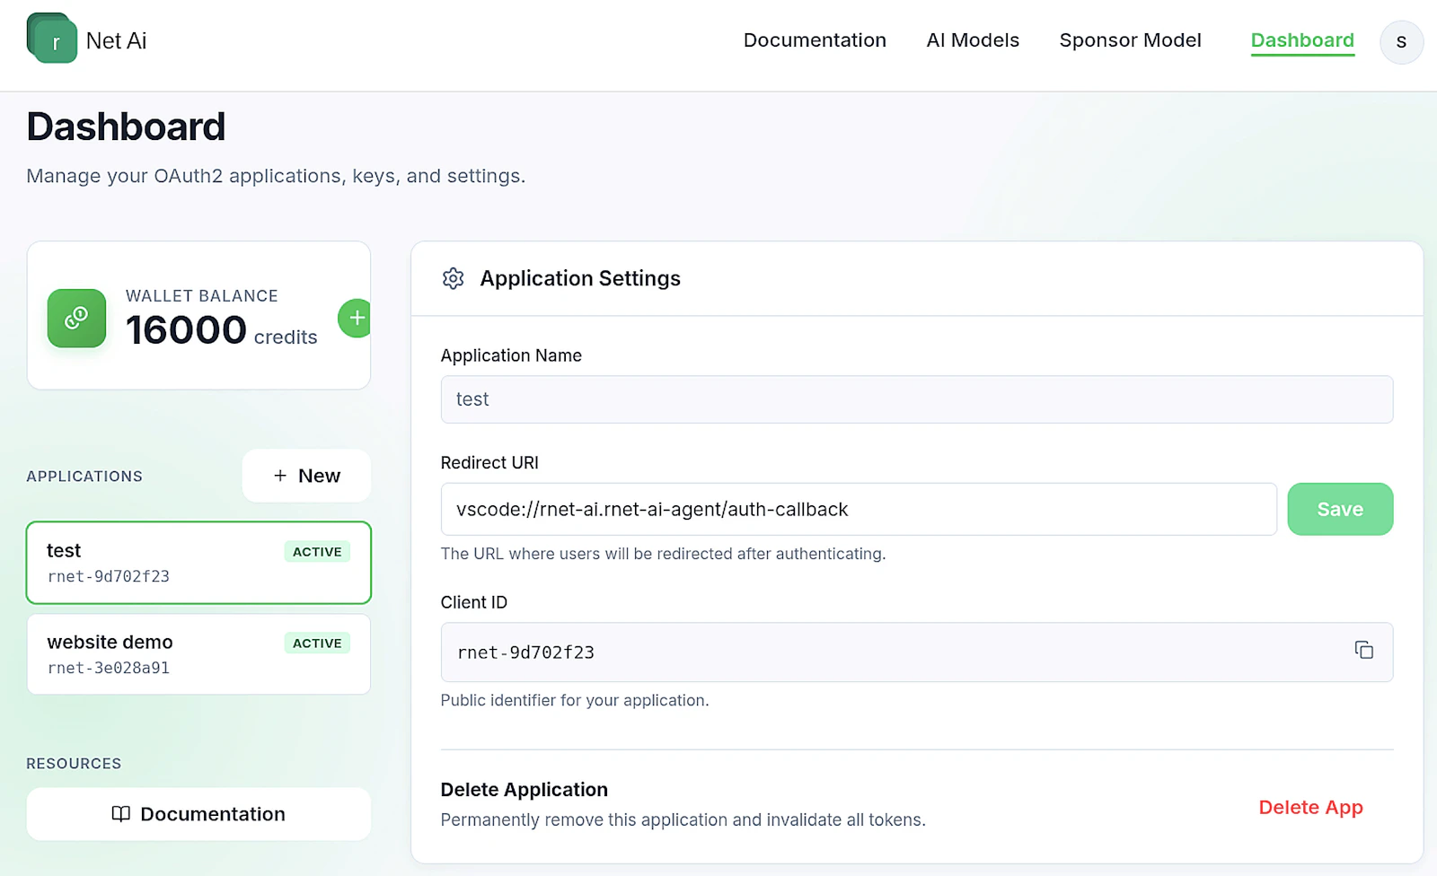Click the Net Ai logo icon
Image resolution: width=1437 pixels, height=876 pixels.
click(52, 39)
